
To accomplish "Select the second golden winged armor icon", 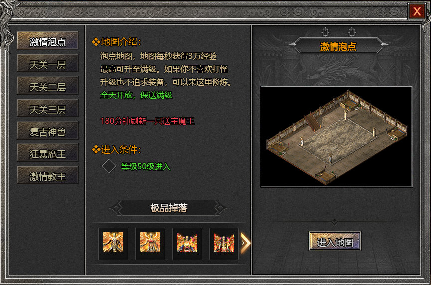I will click(x=150, y=243).
